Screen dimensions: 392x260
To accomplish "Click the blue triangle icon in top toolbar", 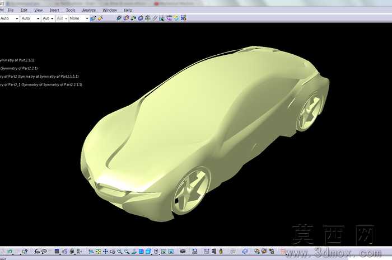I will pos(141,18).
